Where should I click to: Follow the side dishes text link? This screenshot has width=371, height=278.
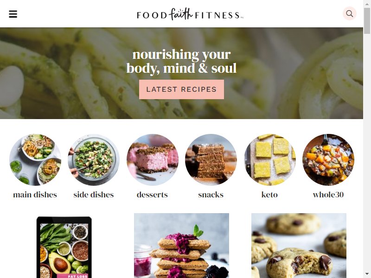click(94, 195)
